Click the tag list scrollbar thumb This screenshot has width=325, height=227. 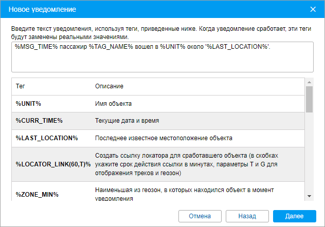point(310,99)
